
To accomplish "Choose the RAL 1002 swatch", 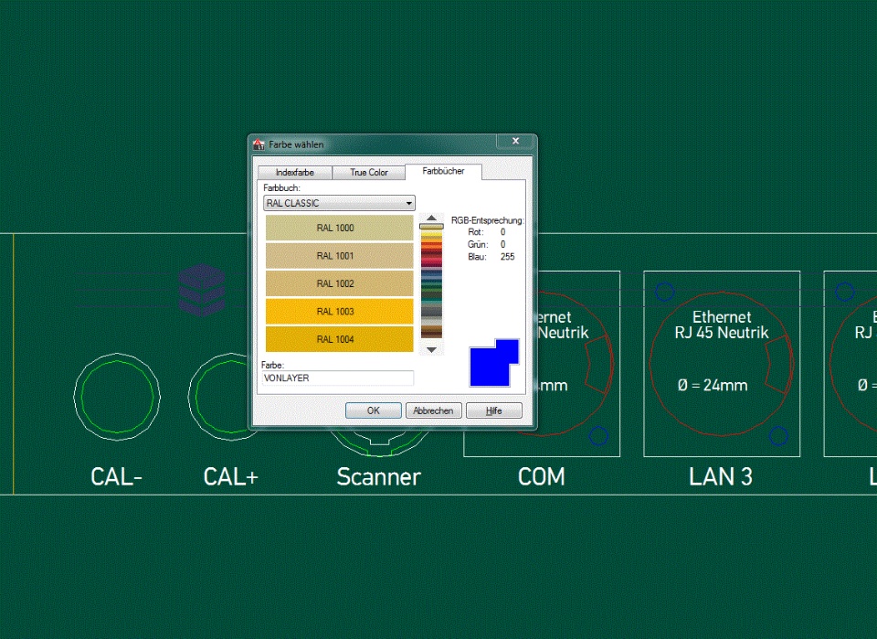I will (x=339, y=283).
